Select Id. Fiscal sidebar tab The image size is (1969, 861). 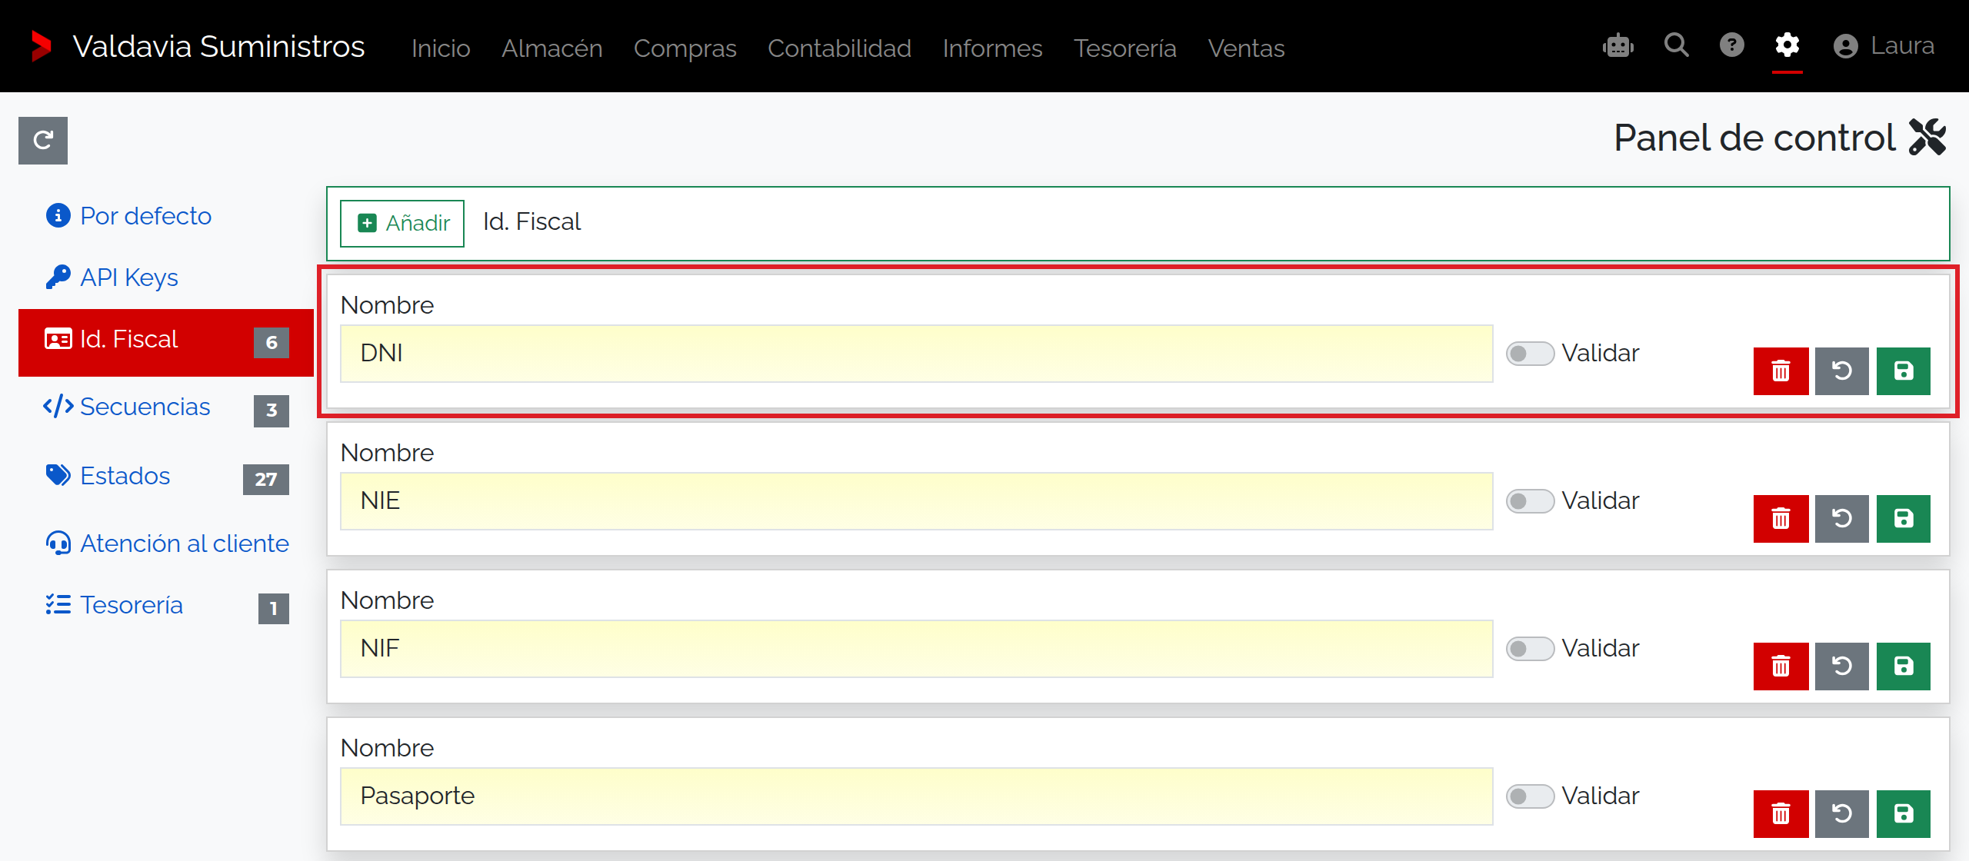coord(166,342)
